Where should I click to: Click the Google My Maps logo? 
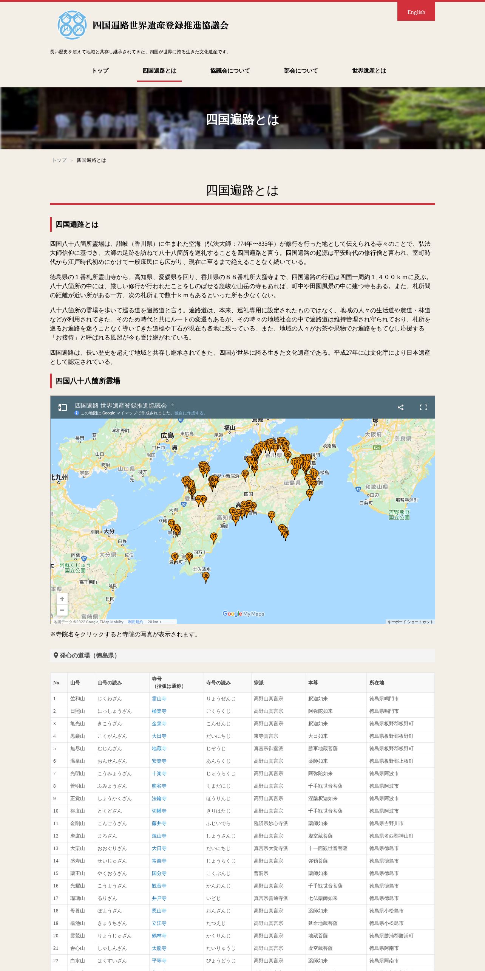coord(243,614)
